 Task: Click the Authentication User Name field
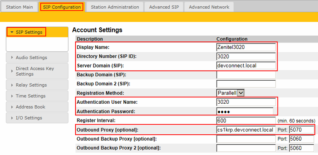pos(246,102)
